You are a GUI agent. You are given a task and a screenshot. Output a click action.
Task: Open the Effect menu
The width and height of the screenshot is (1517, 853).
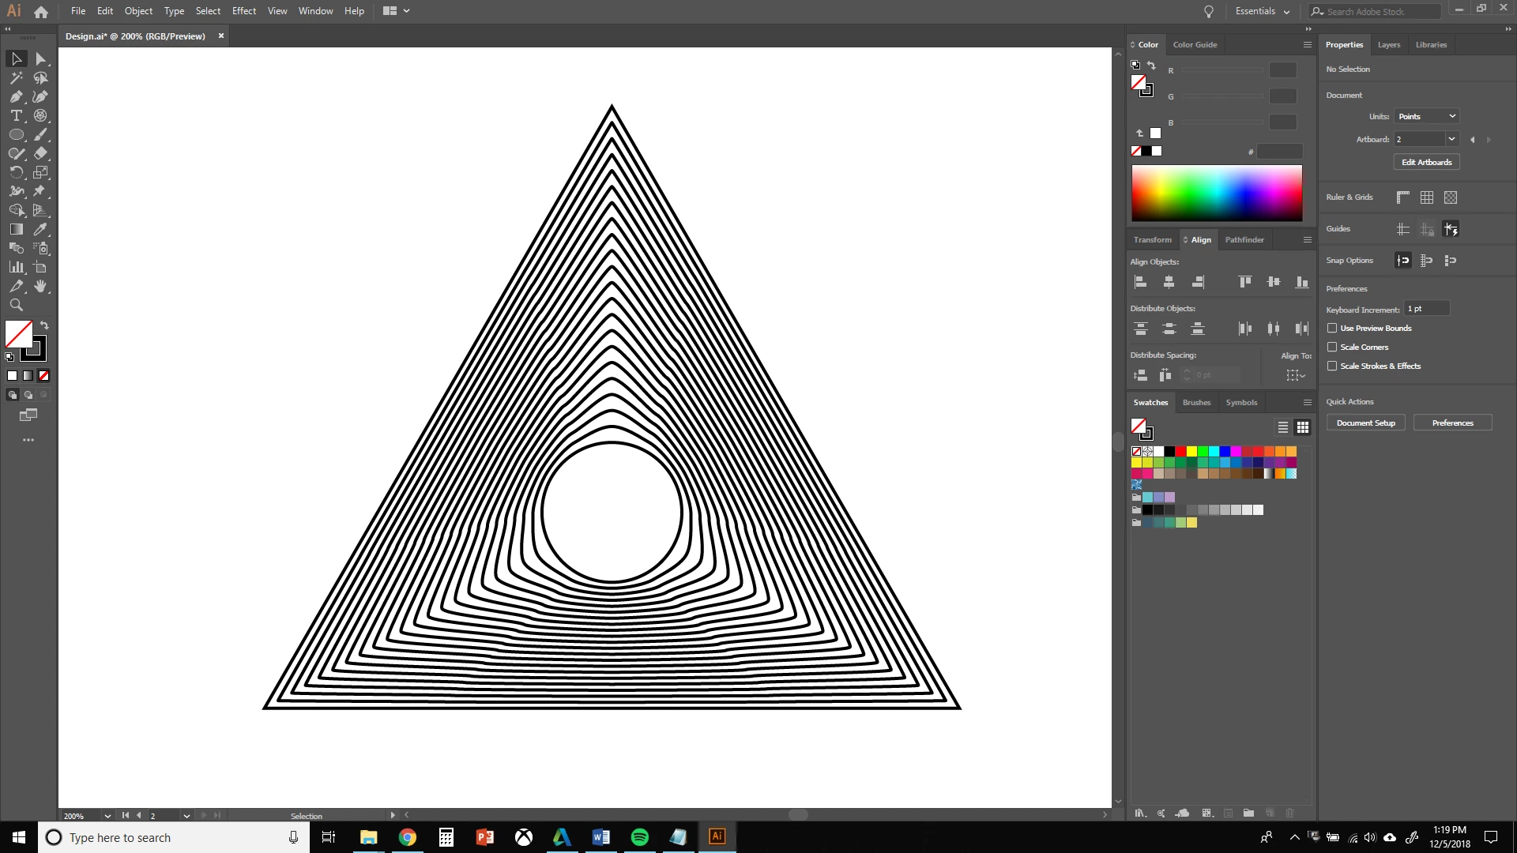point(243,11)
